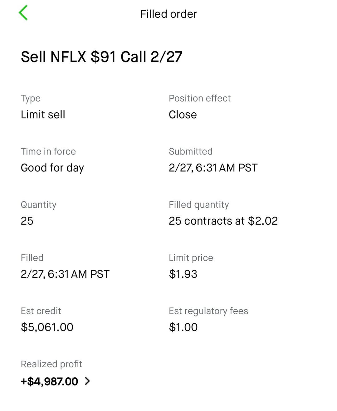This screenshot has height=411, width=337.
Task: Tap the Time in force label
Action: (x=48, y=151)
